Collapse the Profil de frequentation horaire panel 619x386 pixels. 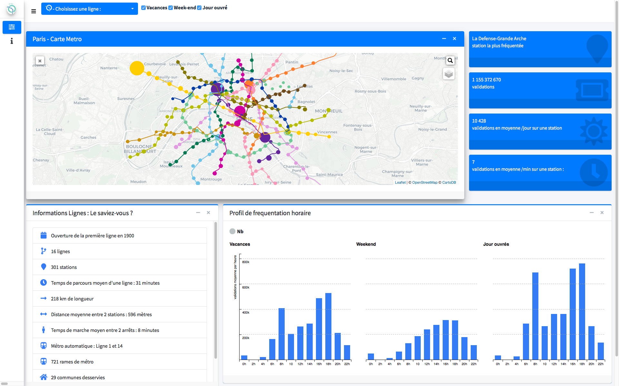point(592,213)
